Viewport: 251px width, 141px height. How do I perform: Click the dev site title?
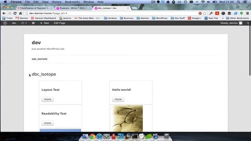[x=36, y=43]
